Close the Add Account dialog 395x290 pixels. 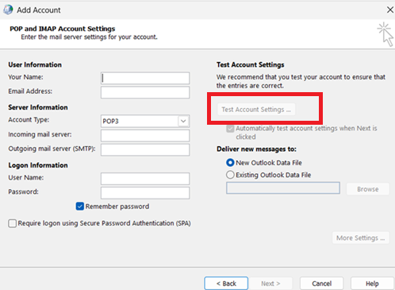389,10
